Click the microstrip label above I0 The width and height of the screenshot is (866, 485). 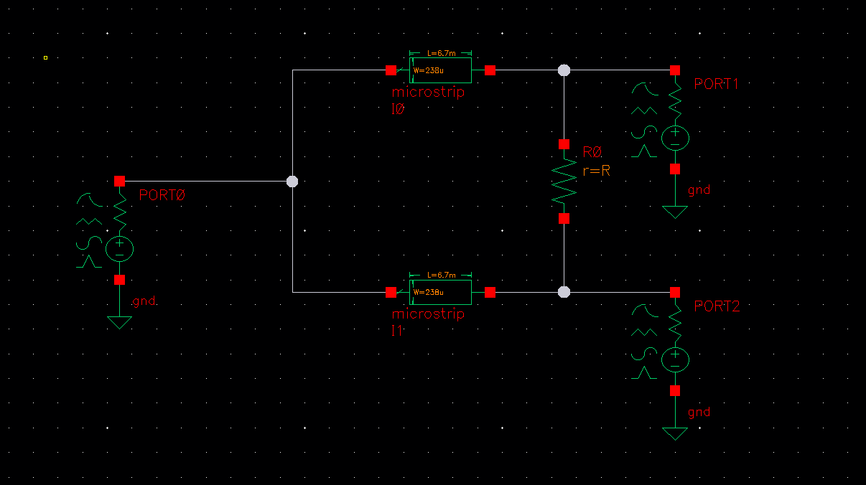click(428, 93)
